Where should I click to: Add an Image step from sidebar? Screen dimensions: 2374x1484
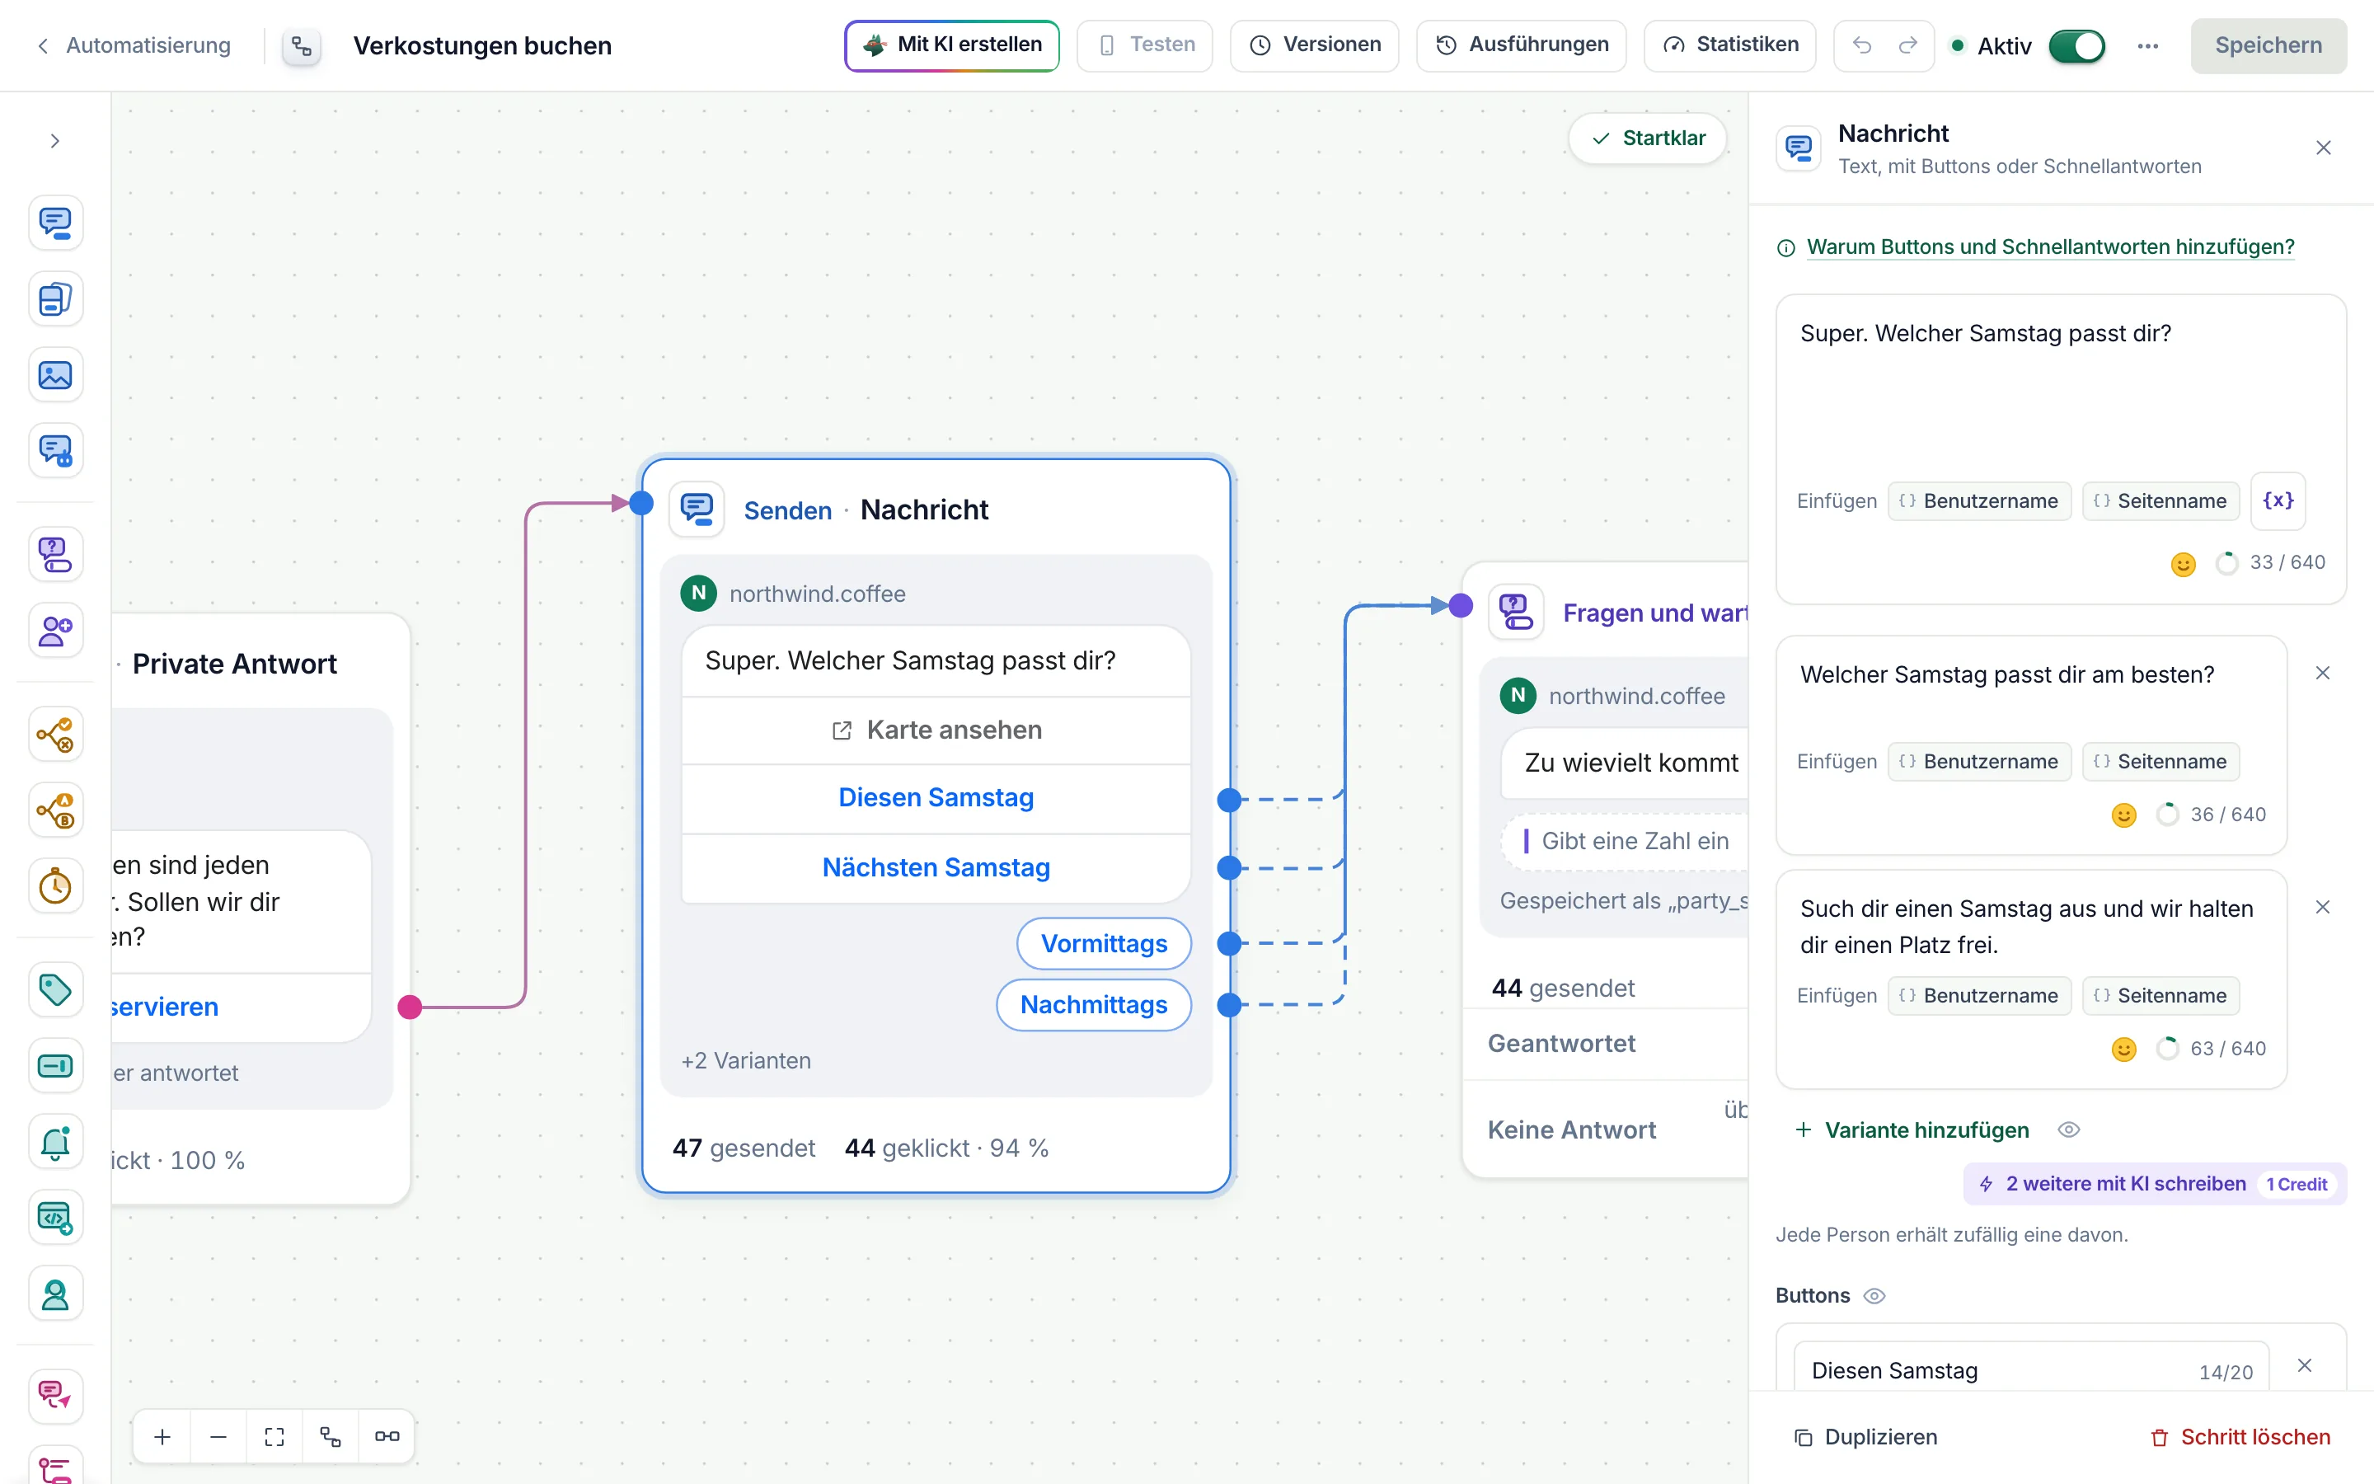click(55, 375)
